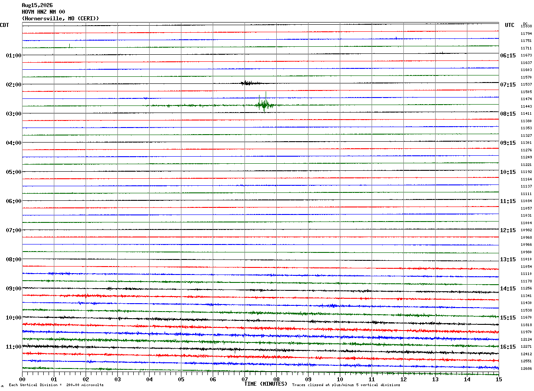Viewport: 534px width, 391px height.
Task: Click the "TIME (MINUTES)" axis title
Action: point(266,383)
